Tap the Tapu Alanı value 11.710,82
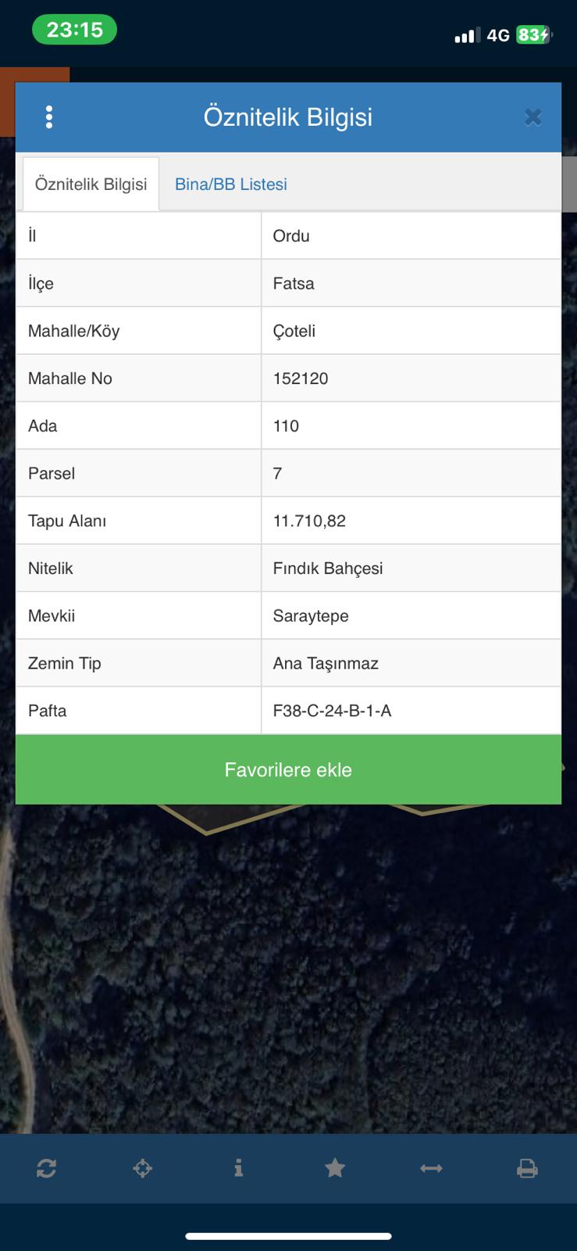The height and width of the screenshot is (1251, 577). [309, 521]
